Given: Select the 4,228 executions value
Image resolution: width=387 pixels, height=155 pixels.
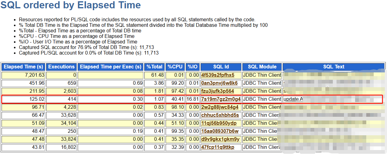Looking at the screenshot, I should click(70, 107).
